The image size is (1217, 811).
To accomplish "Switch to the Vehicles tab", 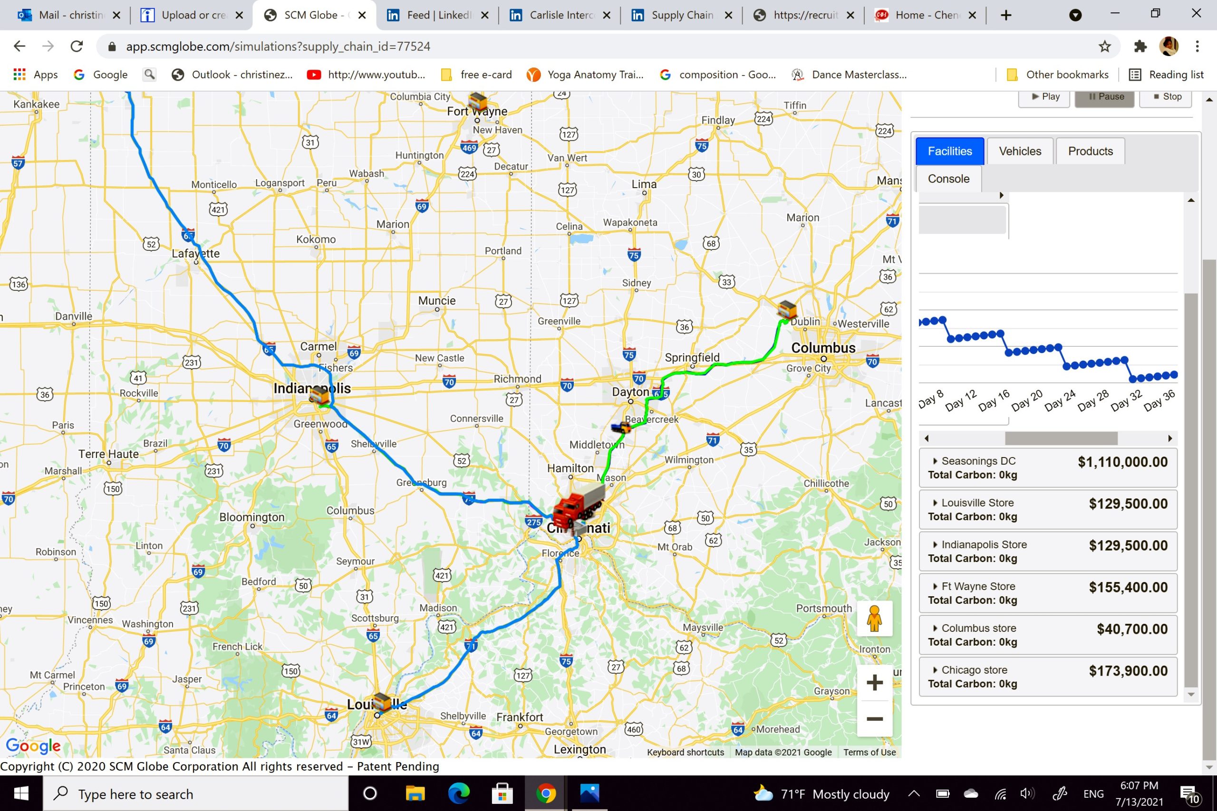I will click(x=1020, y=152).
